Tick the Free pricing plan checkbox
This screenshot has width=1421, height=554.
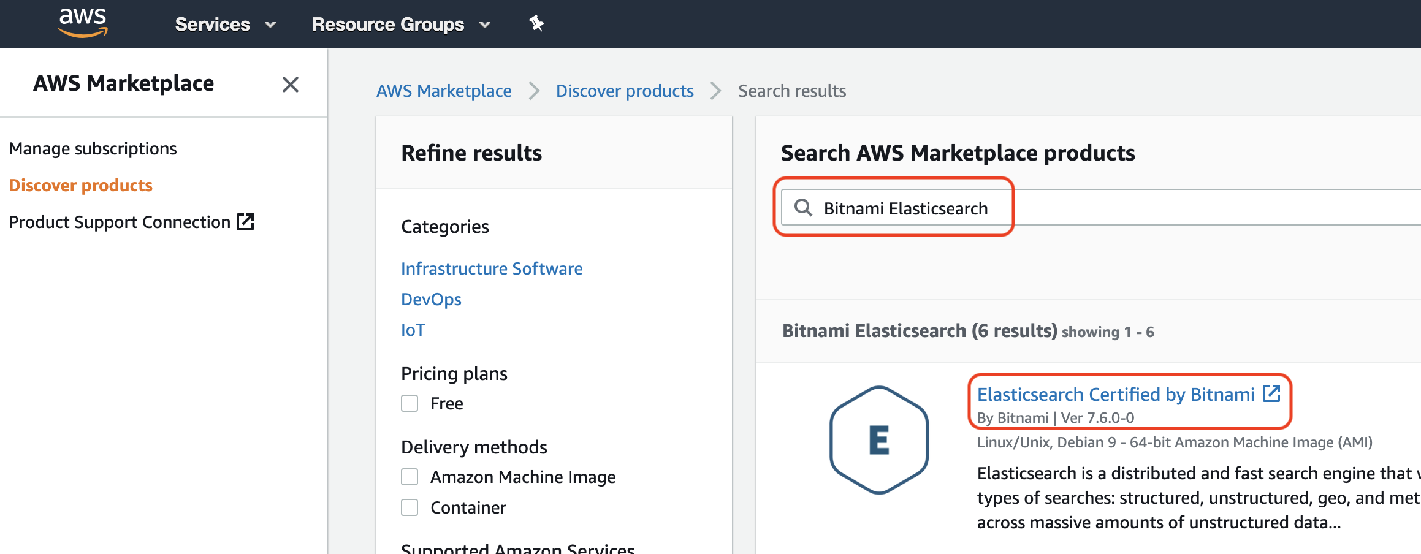click(x=410, y=403)
